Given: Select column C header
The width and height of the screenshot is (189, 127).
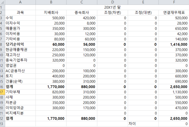Looking at the screenshot, I should click(82, 2).
